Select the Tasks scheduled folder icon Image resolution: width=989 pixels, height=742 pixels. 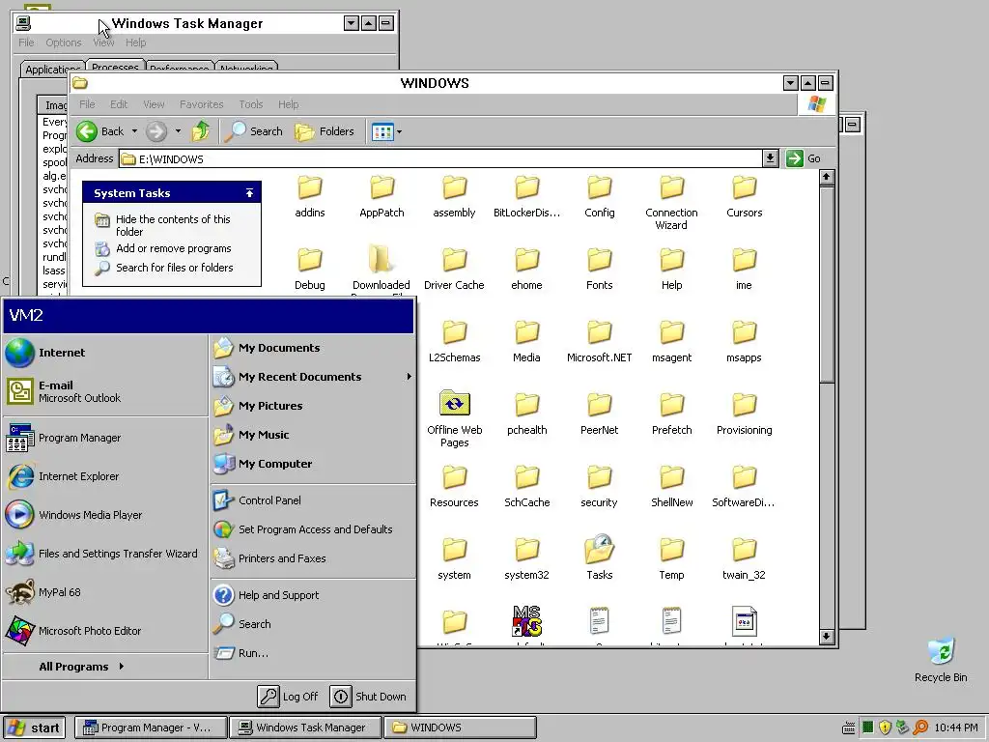599,556
